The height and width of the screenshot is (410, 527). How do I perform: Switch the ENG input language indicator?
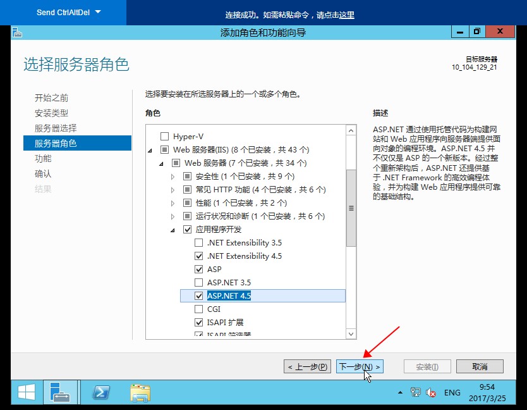pos(452,393)
